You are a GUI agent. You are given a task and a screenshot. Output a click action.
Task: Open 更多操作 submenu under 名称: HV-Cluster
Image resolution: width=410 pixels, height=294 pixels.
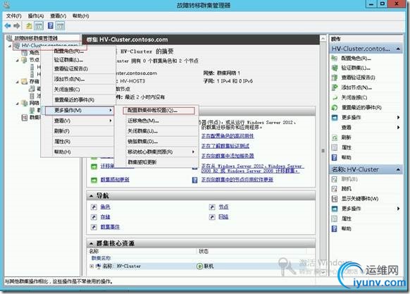click(x=366, y=209)
